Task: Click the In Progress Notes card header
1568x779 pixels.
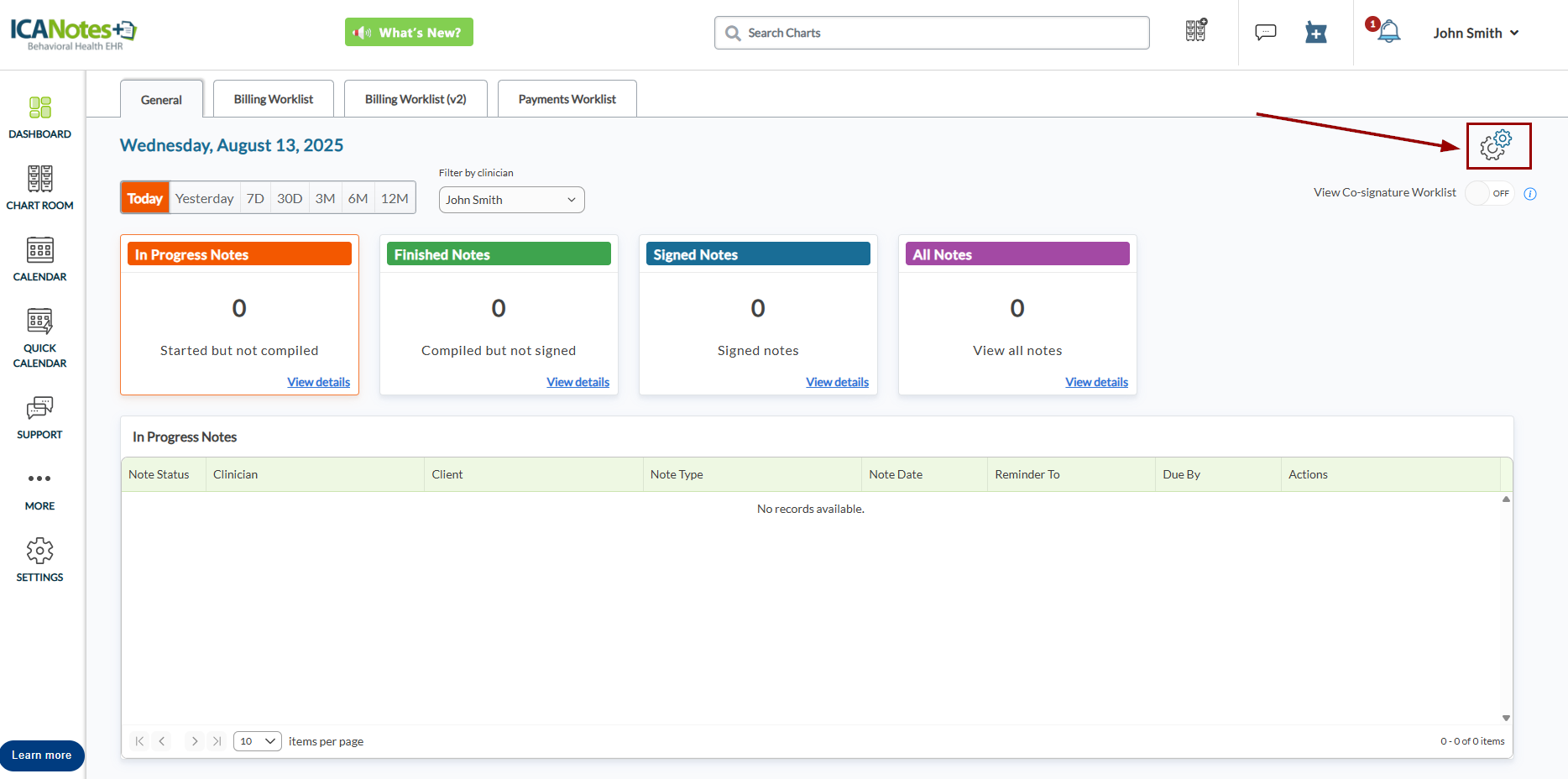Action: (x=239, y=254)
